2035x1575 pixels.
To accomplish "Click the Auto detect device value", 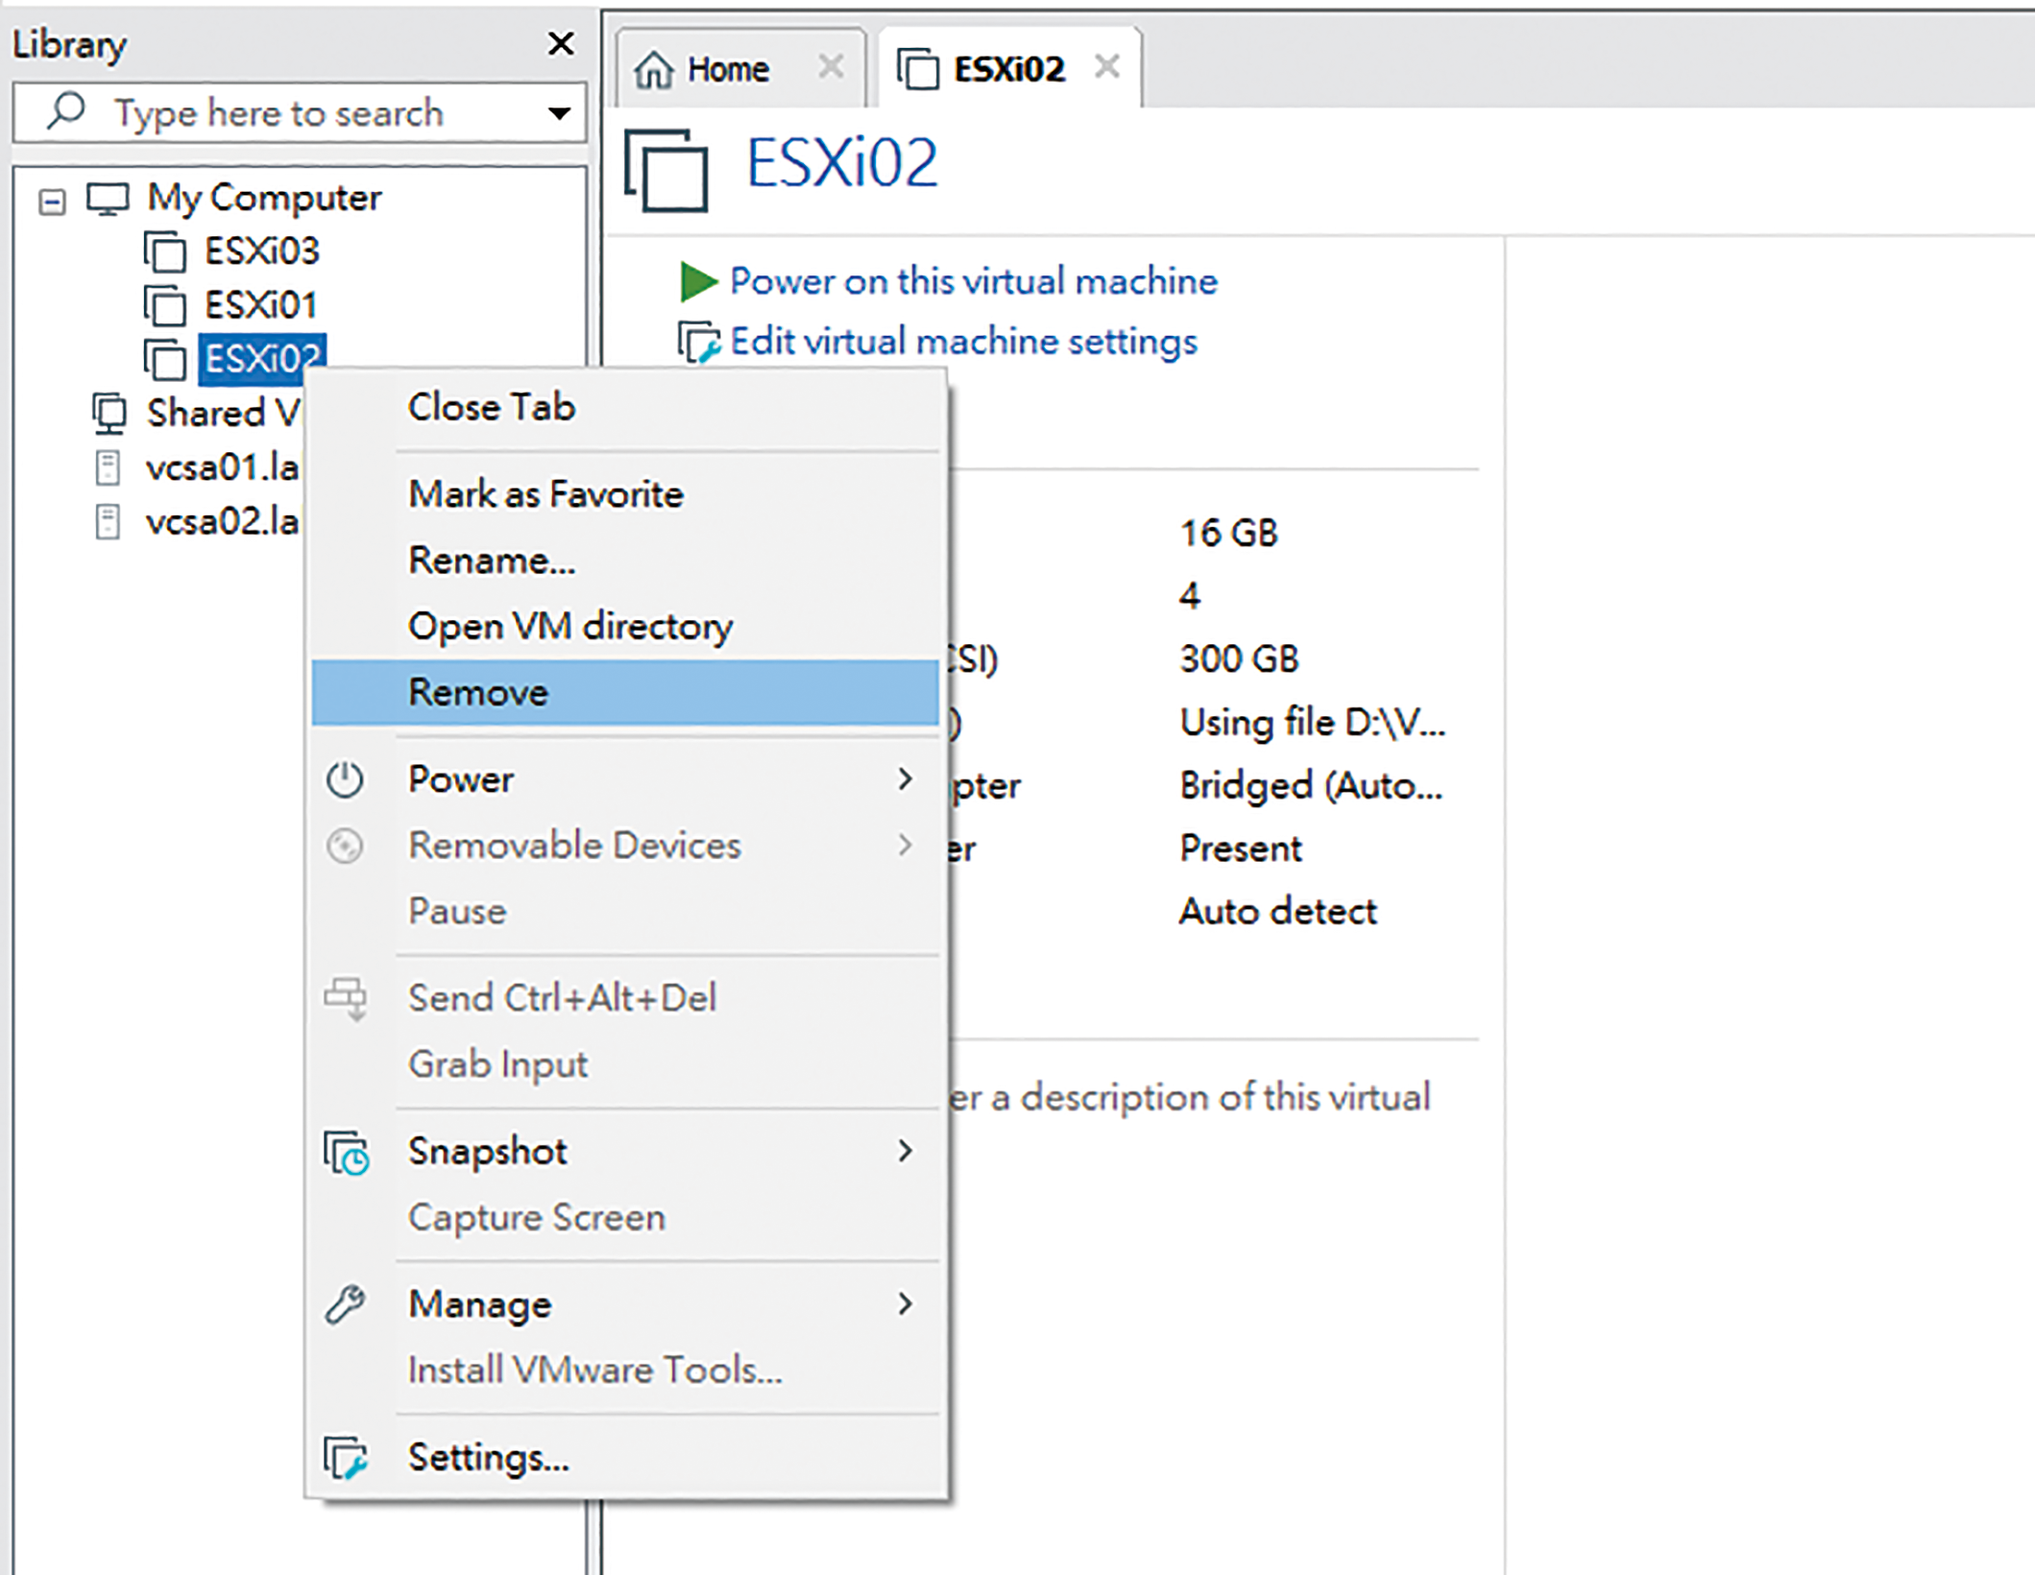I will (1277, 911).
